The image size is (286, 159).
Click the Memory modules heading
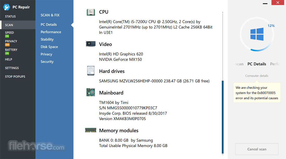[119, 131]
